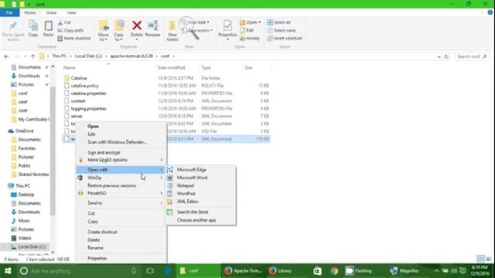Viewport: 495px width, 278px height.
Task: Click the Up directory arrow
Action: 32,56
